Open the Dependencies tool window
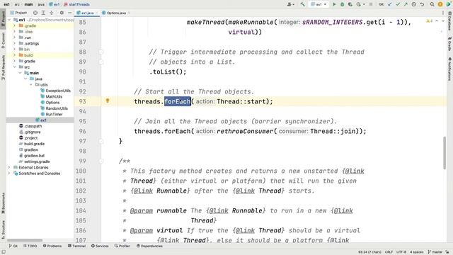453x255 pixels. (149, 246)
